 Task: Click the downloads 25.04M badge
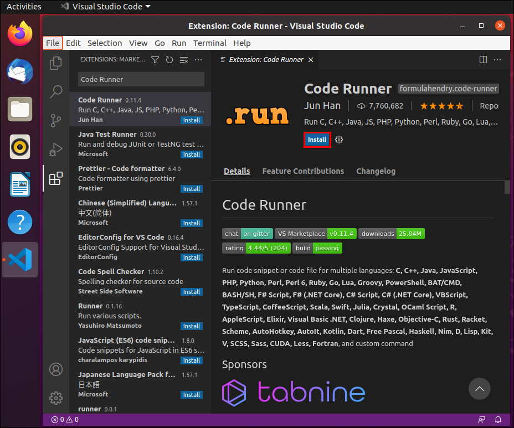pyautogui.click(x=392, y=234)
